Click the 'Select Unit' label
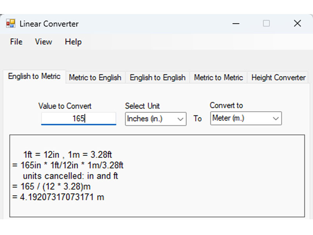 coord(142,106)
